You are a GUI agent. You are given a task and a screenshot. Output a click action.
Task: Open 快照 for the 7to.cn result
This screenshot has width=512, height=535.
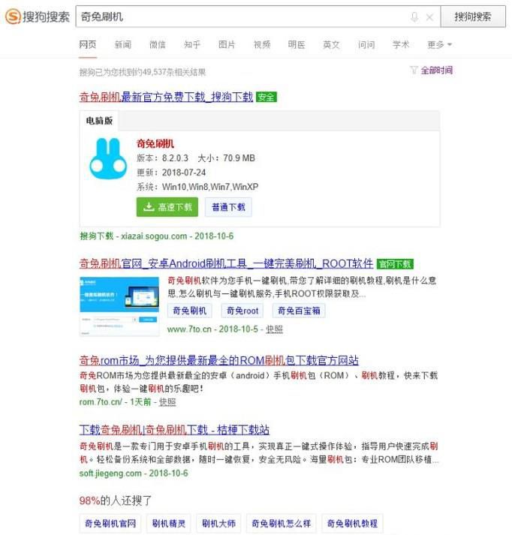(x=275, y=329)
